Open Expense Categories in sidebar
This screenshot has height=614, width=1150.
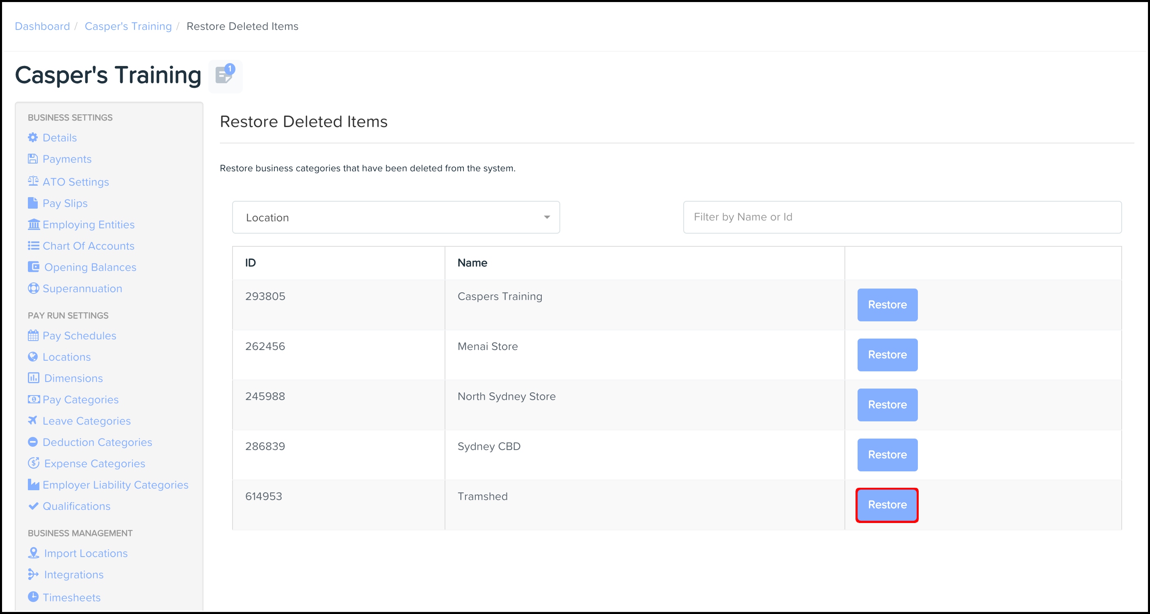(94, 464)
